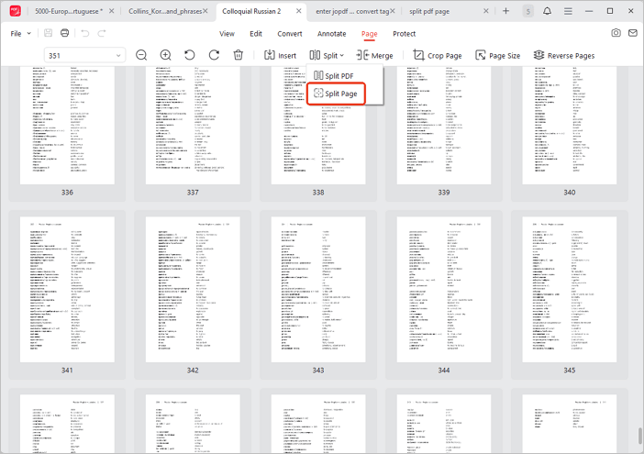
Task: Switch to the enter jopdf convert tag tab
Action: coord(352,11)
